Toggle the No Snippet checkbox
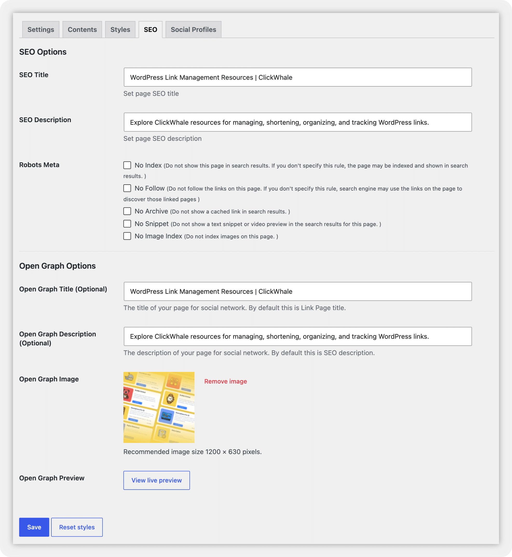This screenshot has width=512, height=557. coord(127,224)
